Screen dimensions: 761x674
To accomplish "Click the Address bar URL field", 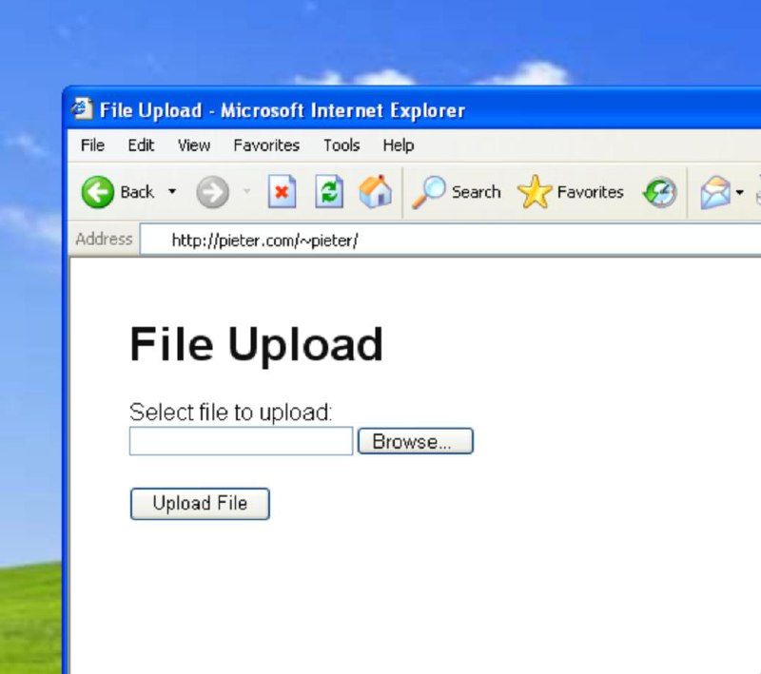I will 450,240.
